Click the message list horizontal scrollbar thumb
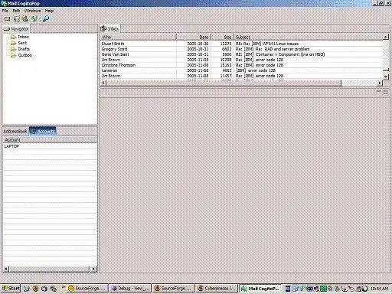Viewport: 392px width, 294px height. [224, 83]
